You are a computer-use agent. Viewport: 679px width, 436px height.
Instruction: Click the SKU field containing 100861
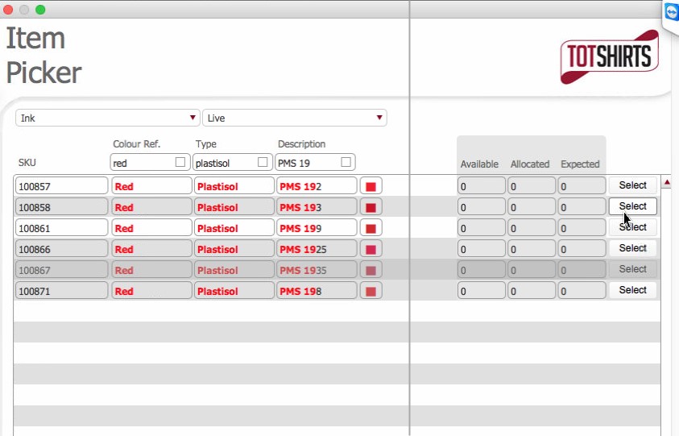tap(61, 228)
